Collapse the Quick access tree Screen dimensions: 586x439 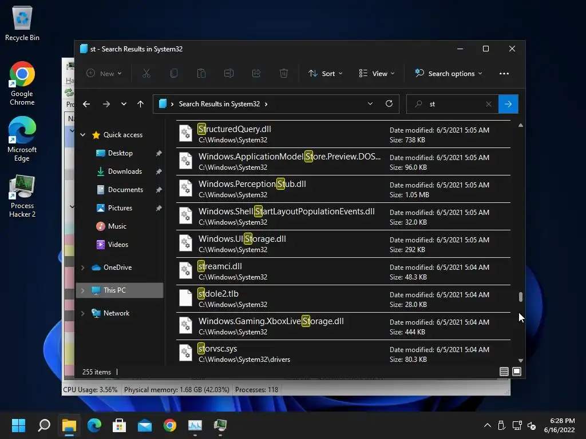coord(82,135)
